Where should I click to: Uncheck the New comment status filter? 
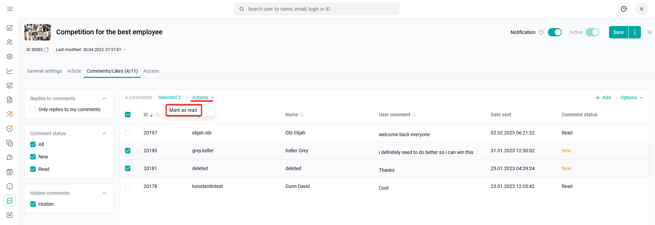pos(33,157)
